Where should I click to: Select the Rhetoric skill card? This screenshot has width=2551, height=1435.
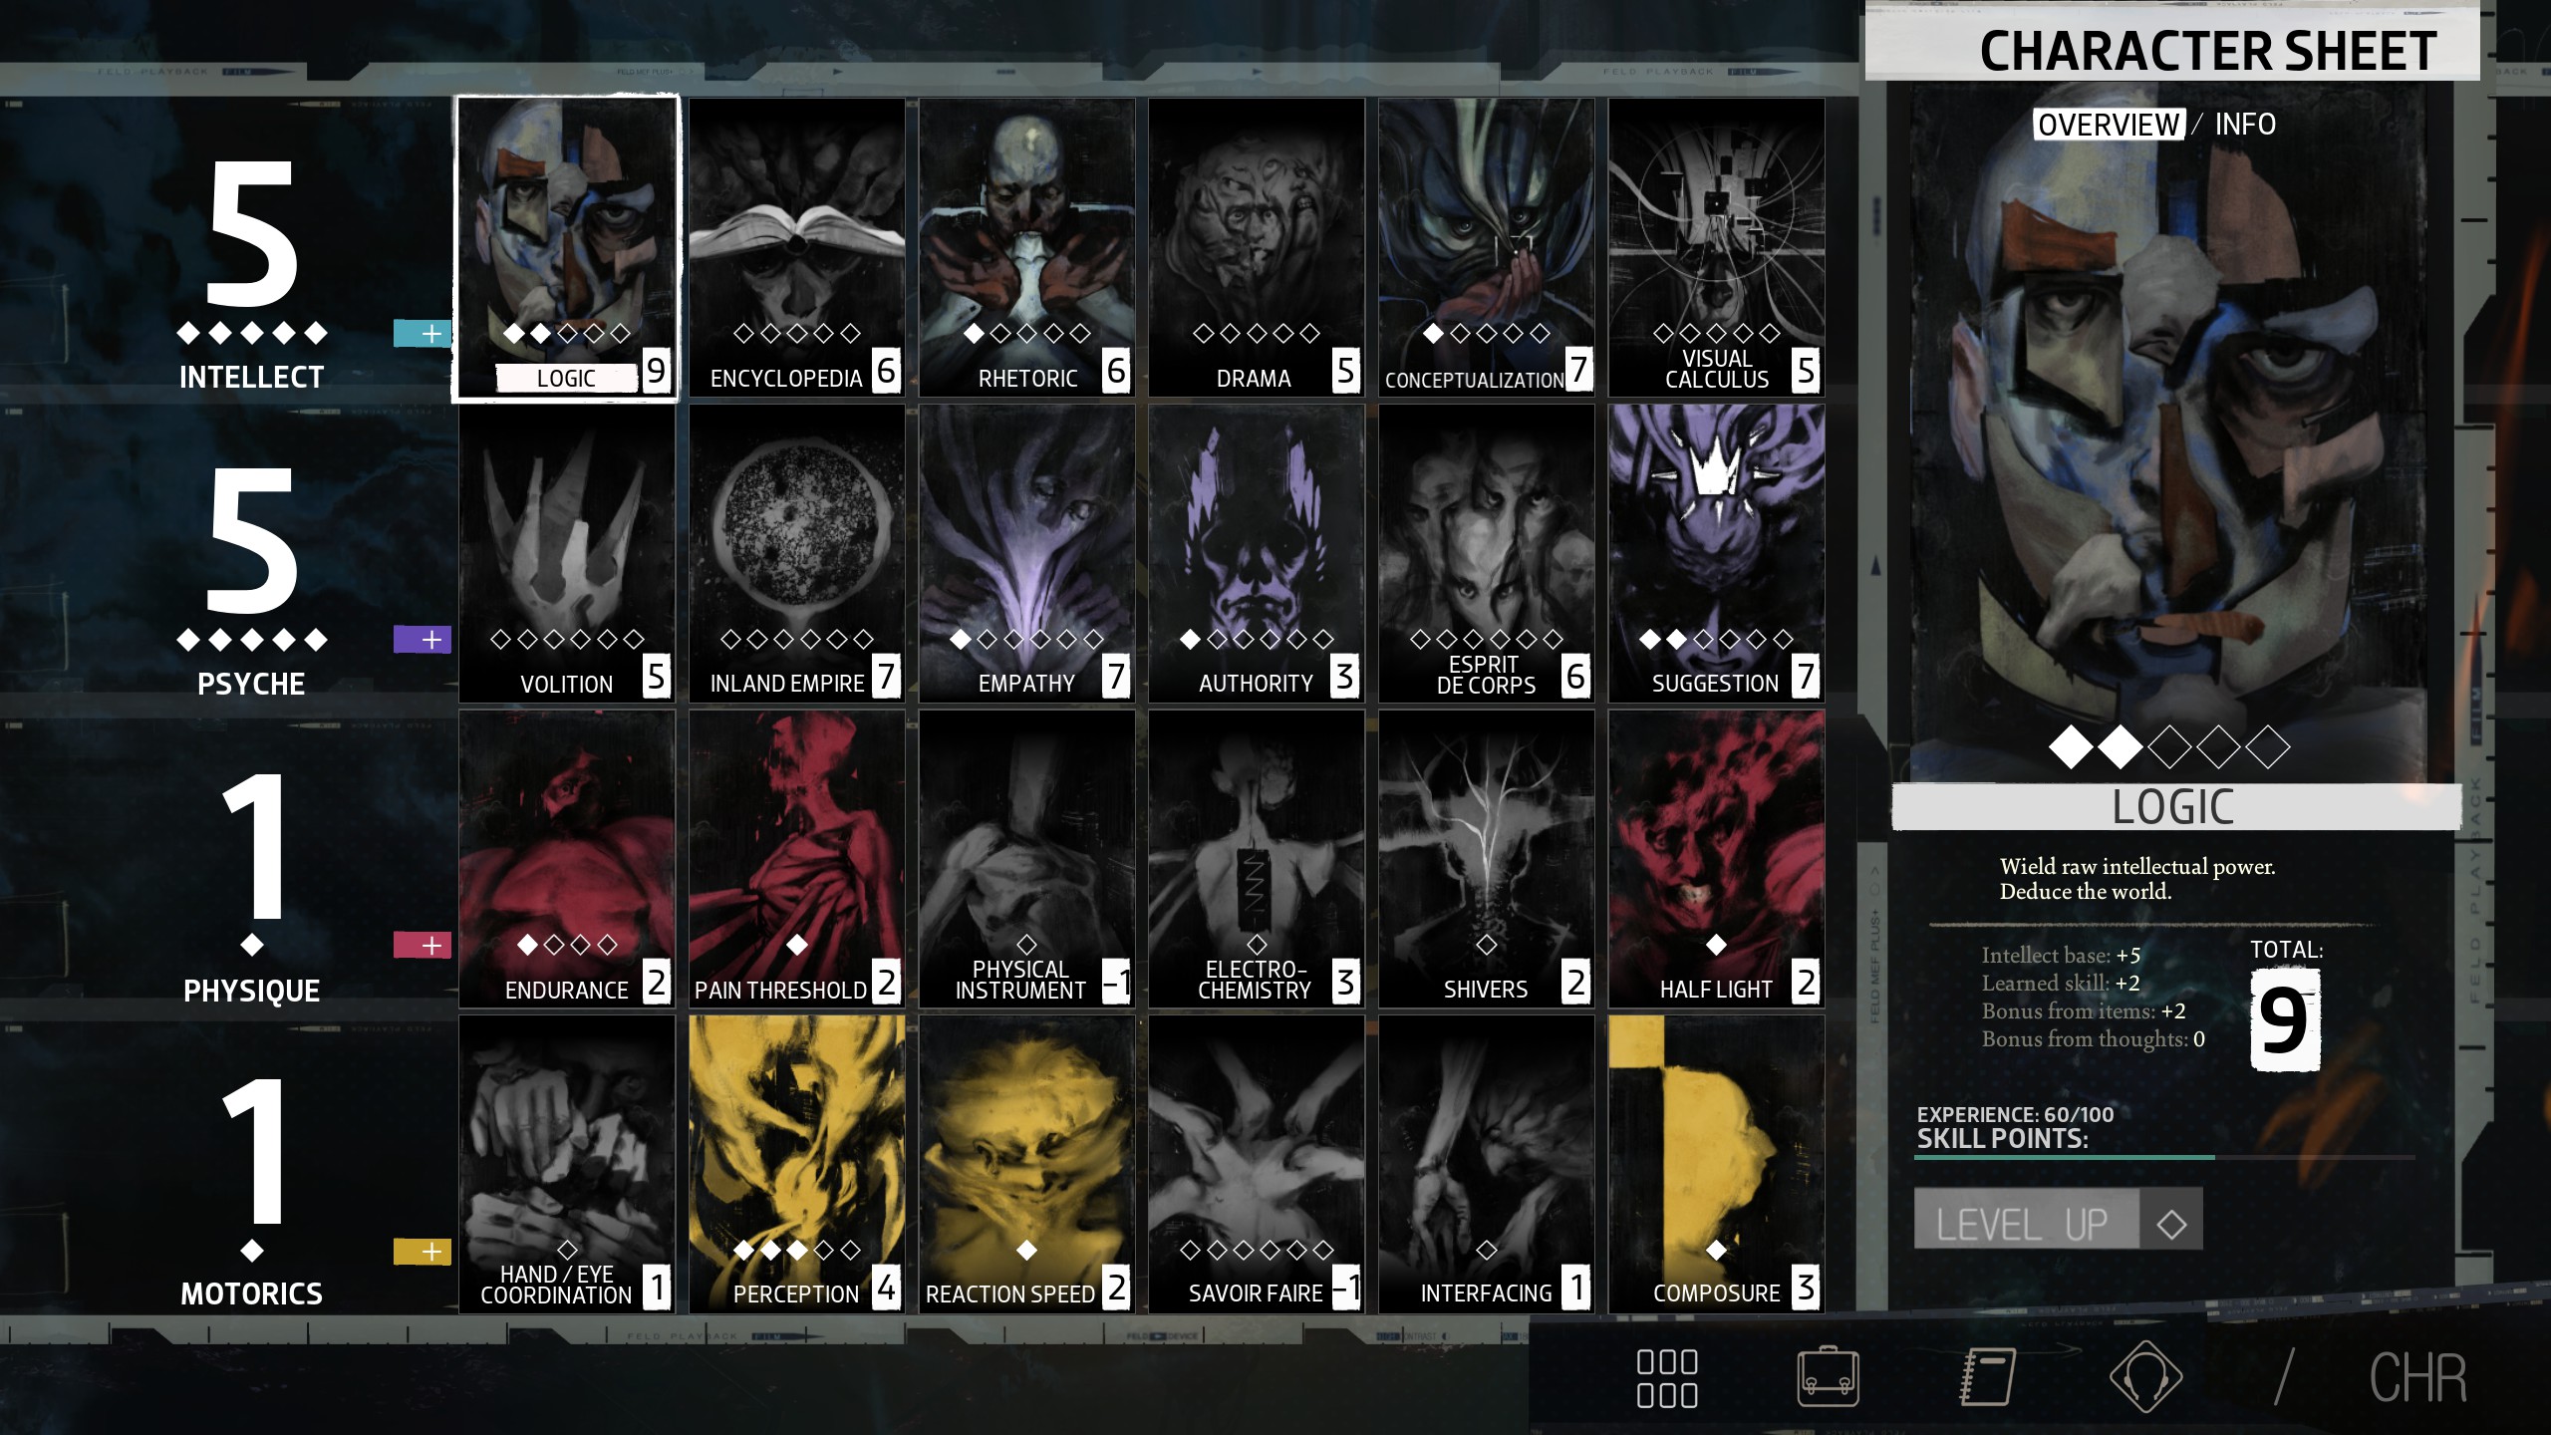[1026, 248]
